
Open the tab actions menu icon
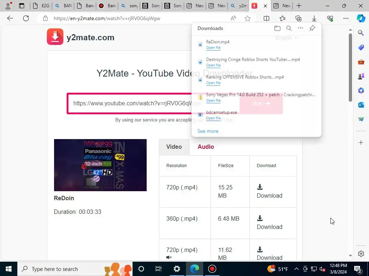pyautogui.click(x=22, y=6)
